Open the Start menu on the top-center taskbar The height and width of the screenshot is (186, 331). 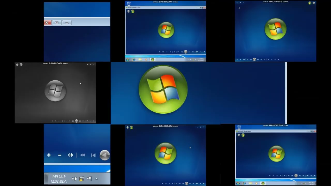pos(127,60)
